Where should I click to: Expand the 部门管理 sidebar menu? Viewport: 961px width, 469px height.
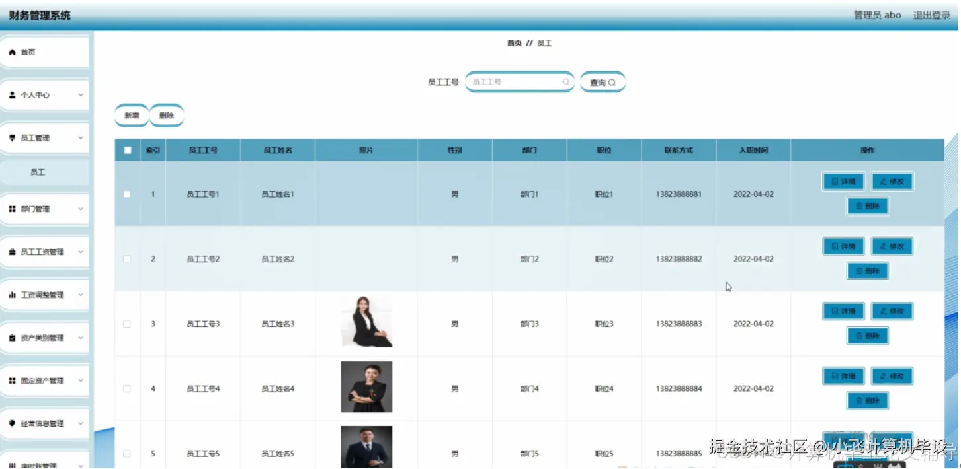(81, 209)
